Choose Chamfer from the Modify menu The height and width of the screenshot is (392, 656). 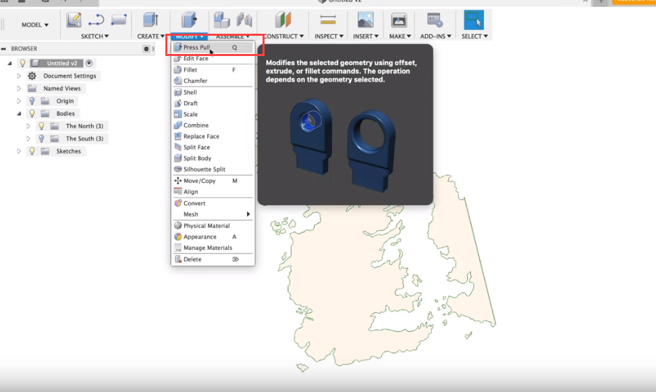[213, 81]
